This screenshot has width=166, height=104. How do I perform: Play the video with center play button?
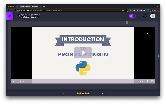tap(83, 53)
